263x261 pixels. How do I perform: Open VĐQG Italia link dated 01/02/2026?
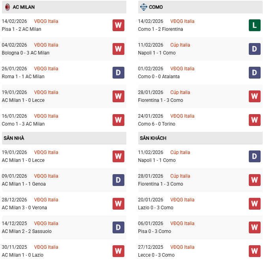182,69
